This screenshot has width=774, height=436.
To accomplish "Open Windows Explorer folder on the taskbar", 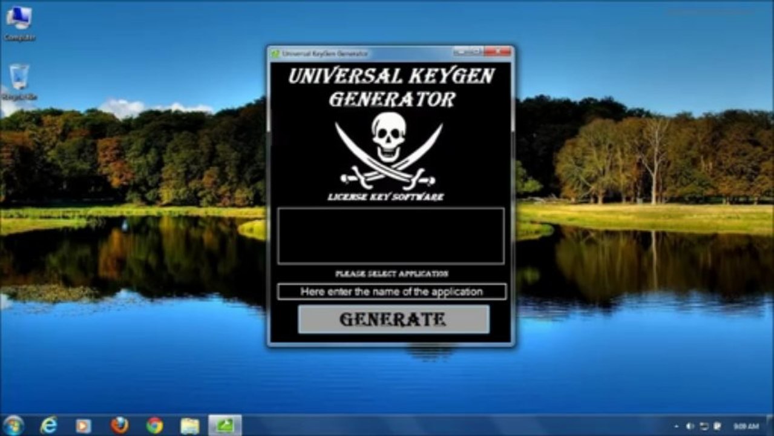I will click(190, 426).
